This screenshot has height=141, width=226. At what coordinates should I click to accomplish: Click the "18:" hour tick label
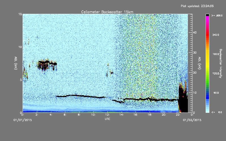tap(150, 115)
